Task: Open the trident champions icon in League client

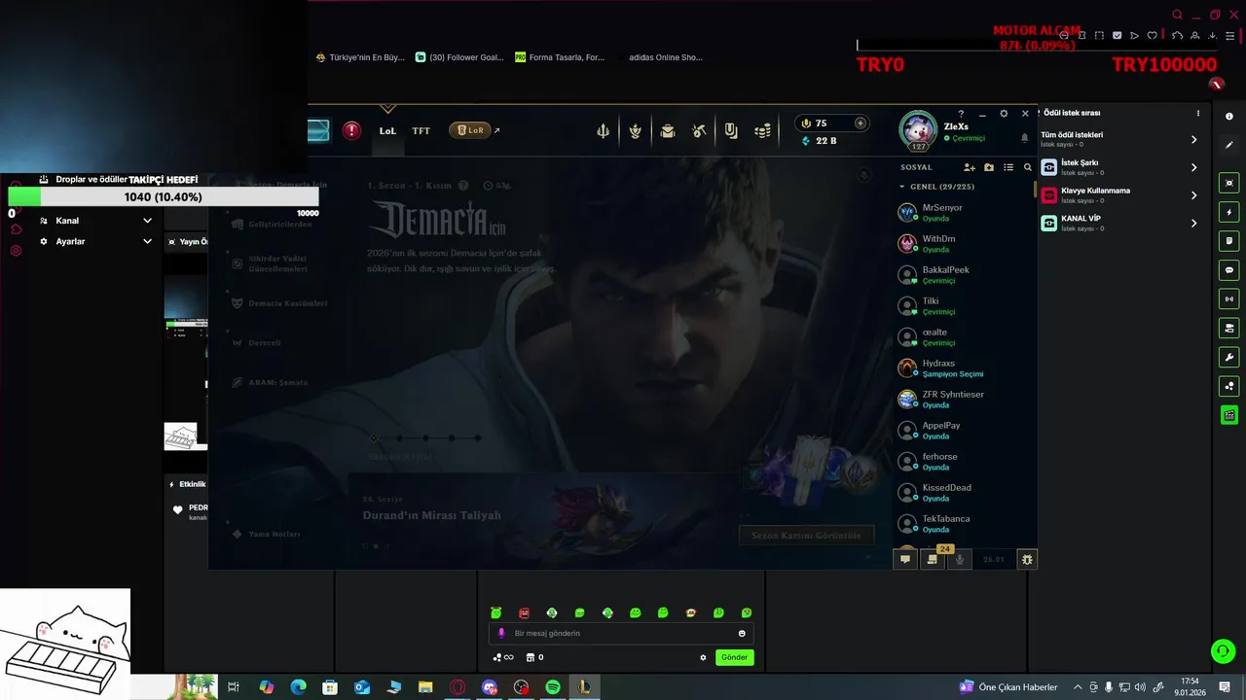Action: [x=604, y=130]
